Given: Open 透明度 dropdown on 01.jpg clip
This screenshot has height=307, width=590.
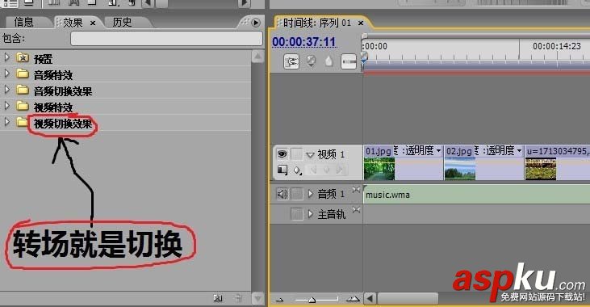Looking at the screenshot, I should coord(439,151).
